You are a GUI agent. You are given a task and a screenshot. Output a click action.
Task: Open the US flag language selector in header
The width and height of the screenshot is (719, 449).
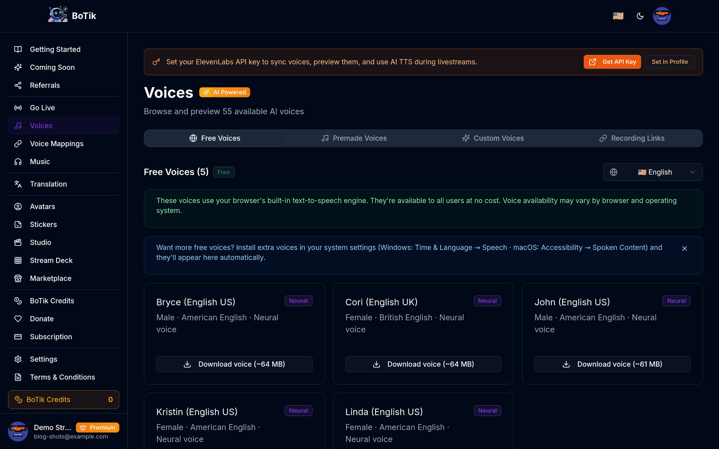(x=618, y=16)
